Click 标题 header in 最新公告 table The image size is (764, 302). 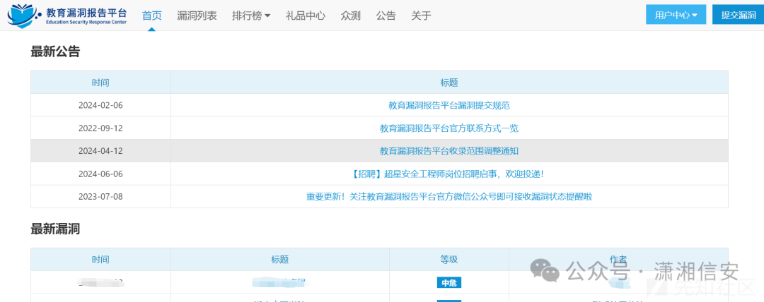[448, 82]
